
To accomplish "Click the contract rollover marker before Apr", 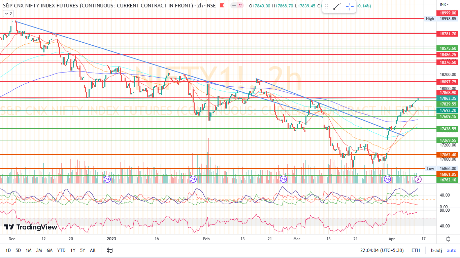I will 388,179.
